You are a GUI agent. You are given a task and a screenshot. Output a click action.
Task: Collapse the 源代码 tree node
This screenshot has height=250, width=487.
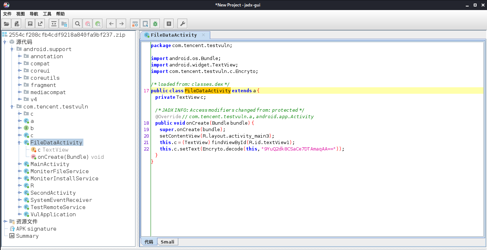click(5, 42)
